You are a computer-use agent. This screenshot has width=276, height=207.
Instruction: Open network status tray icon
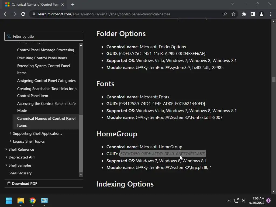click(x=236, y=201)
